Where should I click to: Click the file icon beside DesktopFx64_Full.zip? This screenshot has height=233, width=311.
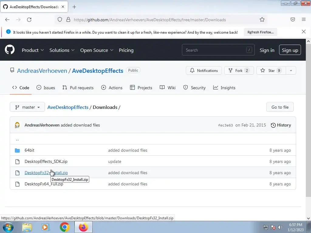pos(17,184)
